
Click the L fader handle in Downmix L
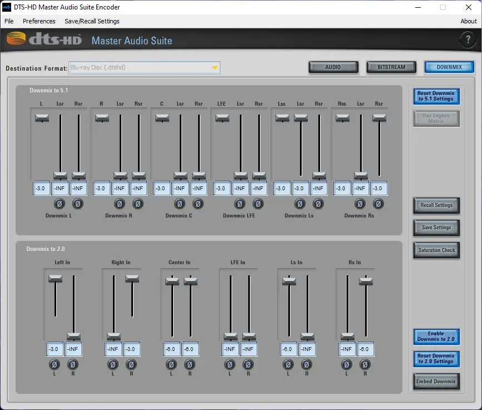tap(42, 118)
